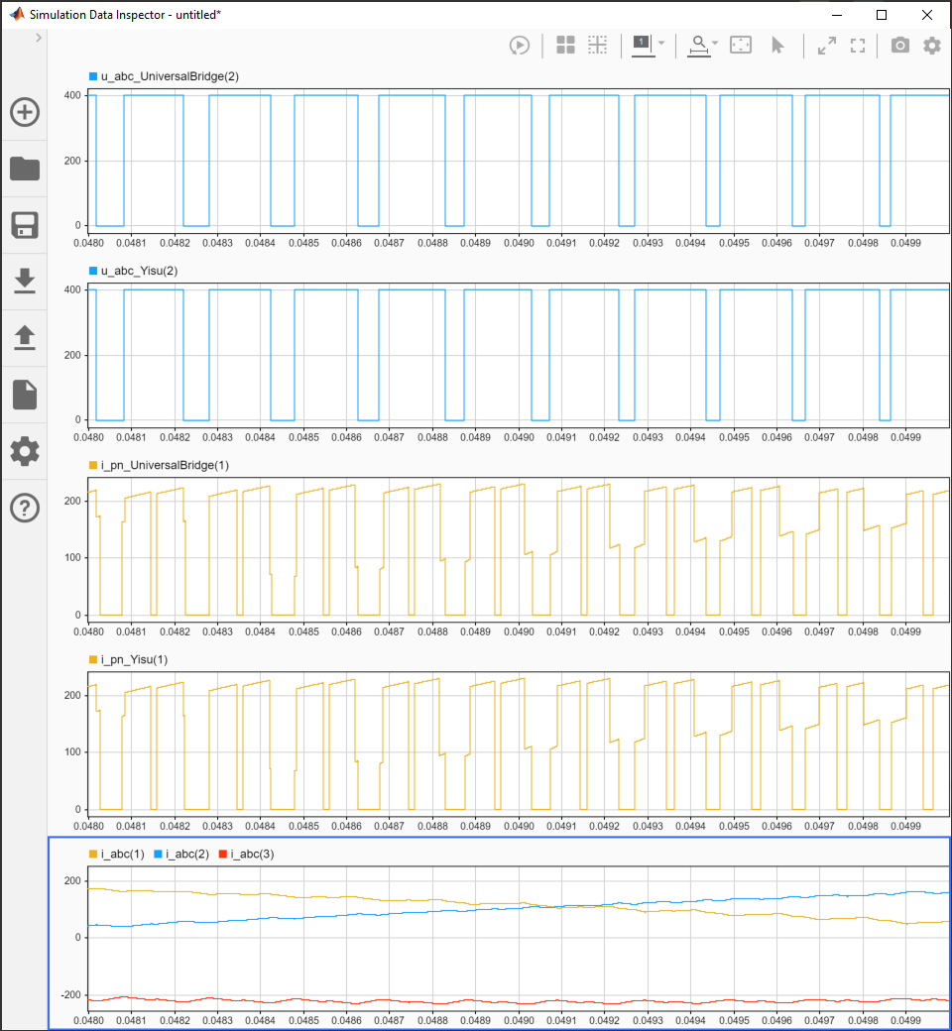Screen dimensions: 952x1031
Task: Save the session with the disk icon
Action: [25, 225]
